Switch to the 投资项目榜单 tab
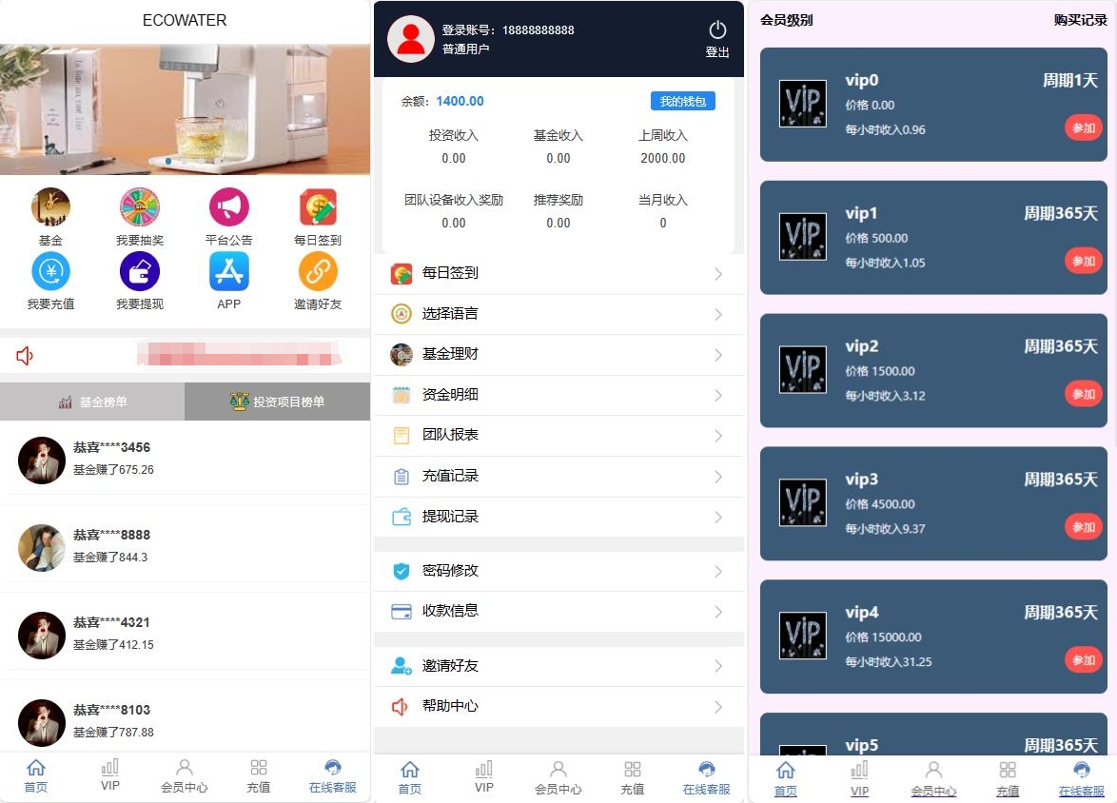The image size is (1117, 803). tap(276, 401)
